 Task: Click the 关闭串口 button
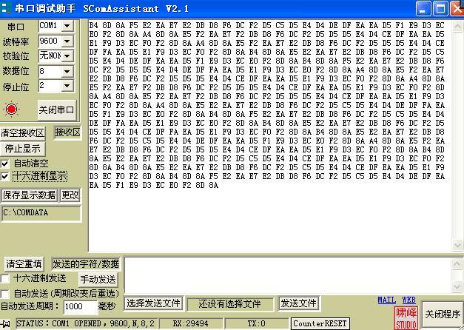click(56, 110)
